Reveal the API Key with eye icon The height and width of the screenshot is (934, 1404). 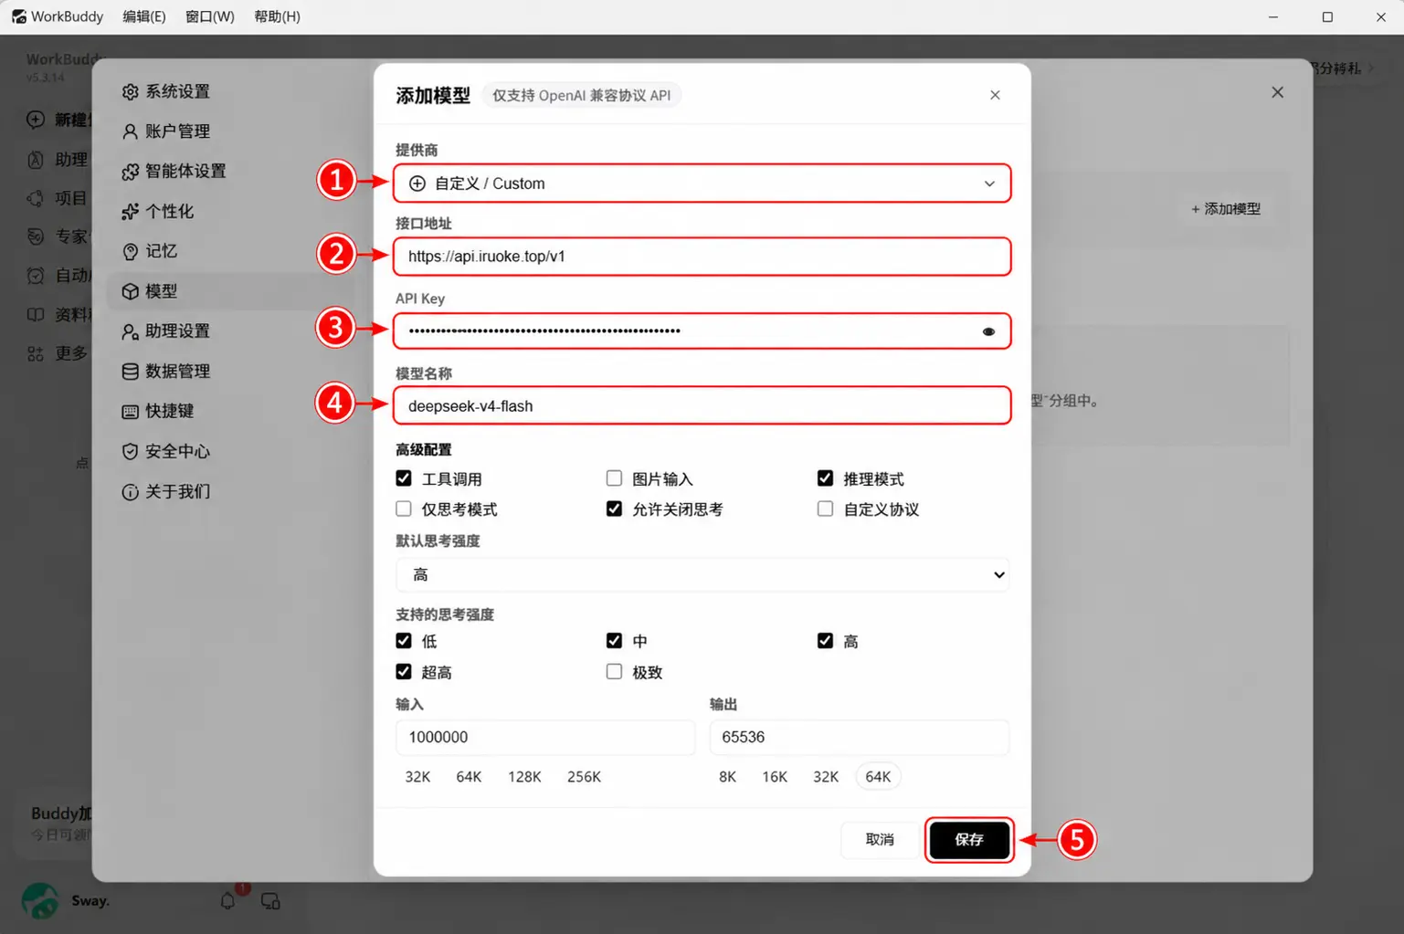(x=988, y=331)
